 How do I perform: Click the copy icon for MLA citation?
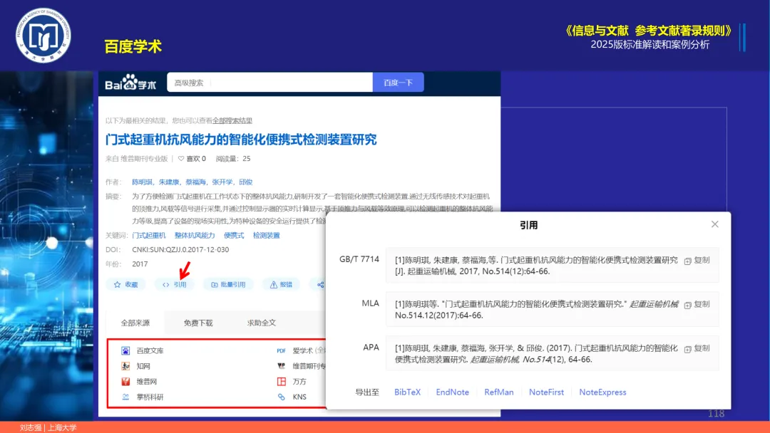pos(688,305)
